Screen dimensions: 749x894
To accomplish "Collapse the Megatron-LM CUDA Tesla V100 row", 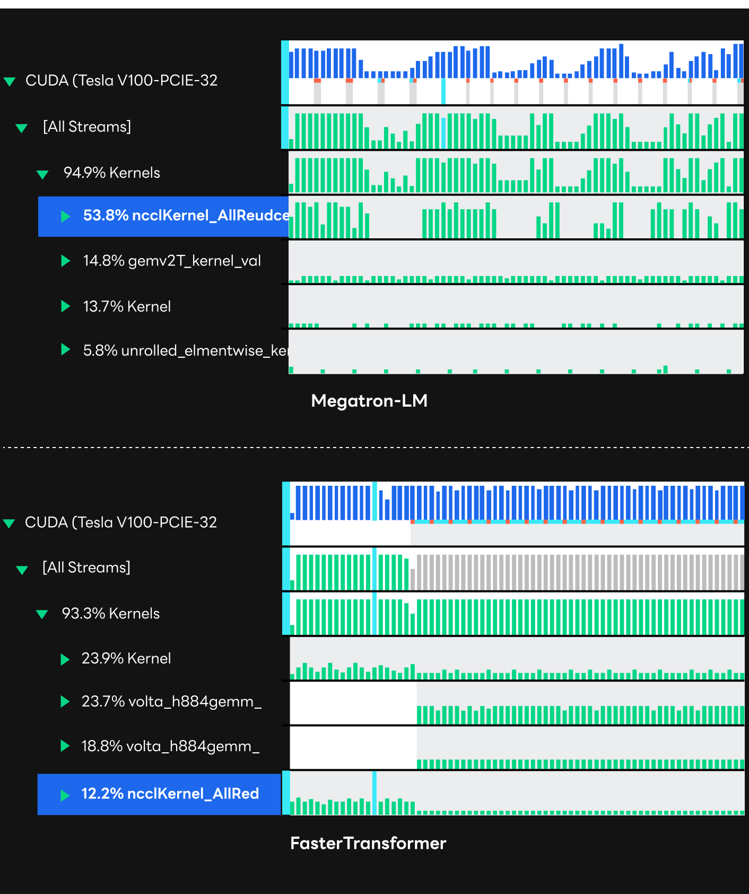I will click(x=10, y=81).
